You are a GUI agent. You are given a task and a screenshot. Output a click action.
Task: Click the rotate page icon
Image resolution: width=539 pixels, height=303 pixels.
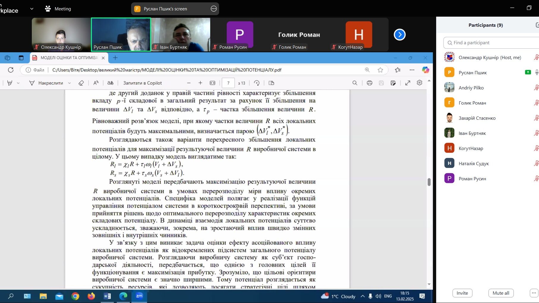[257, 83]
